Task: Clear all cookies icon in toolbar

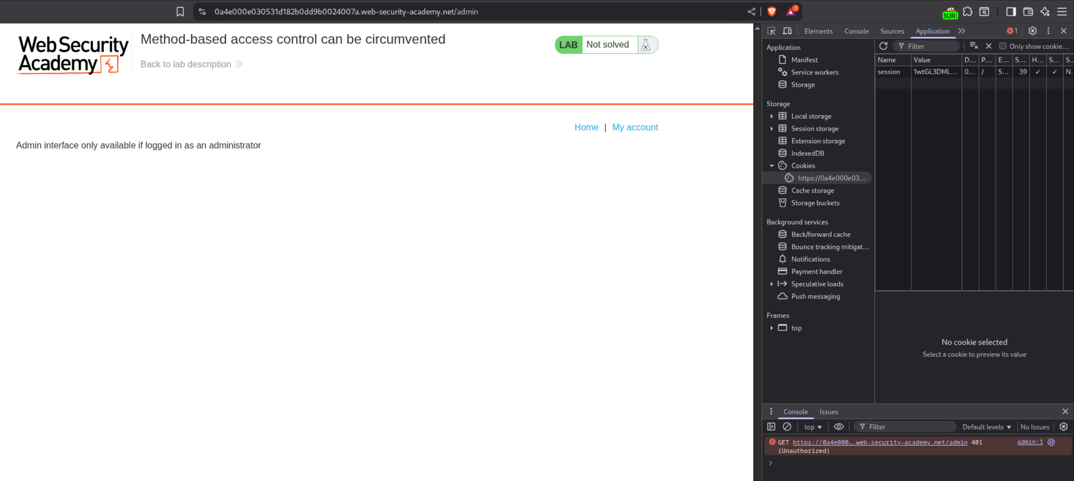Action: tap(973, 46)
